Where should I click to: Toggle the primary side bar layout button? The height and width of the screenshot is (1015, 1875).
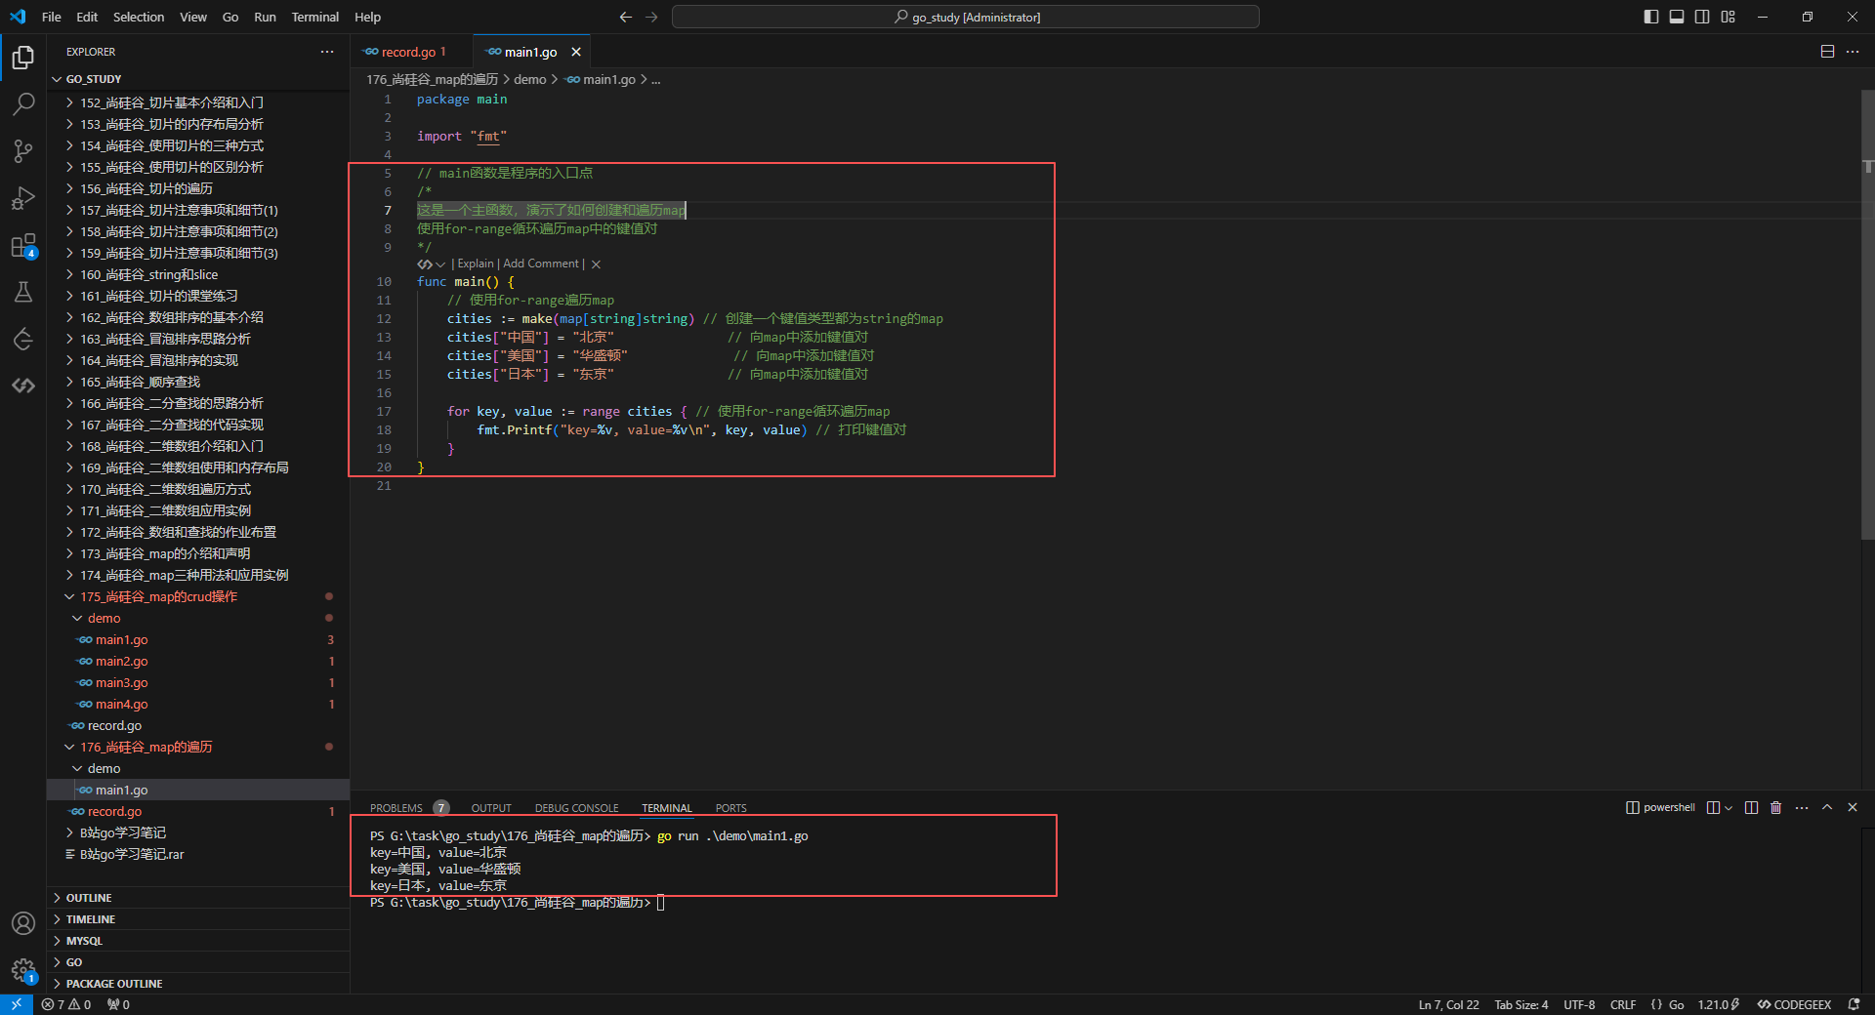[1651, 17]
